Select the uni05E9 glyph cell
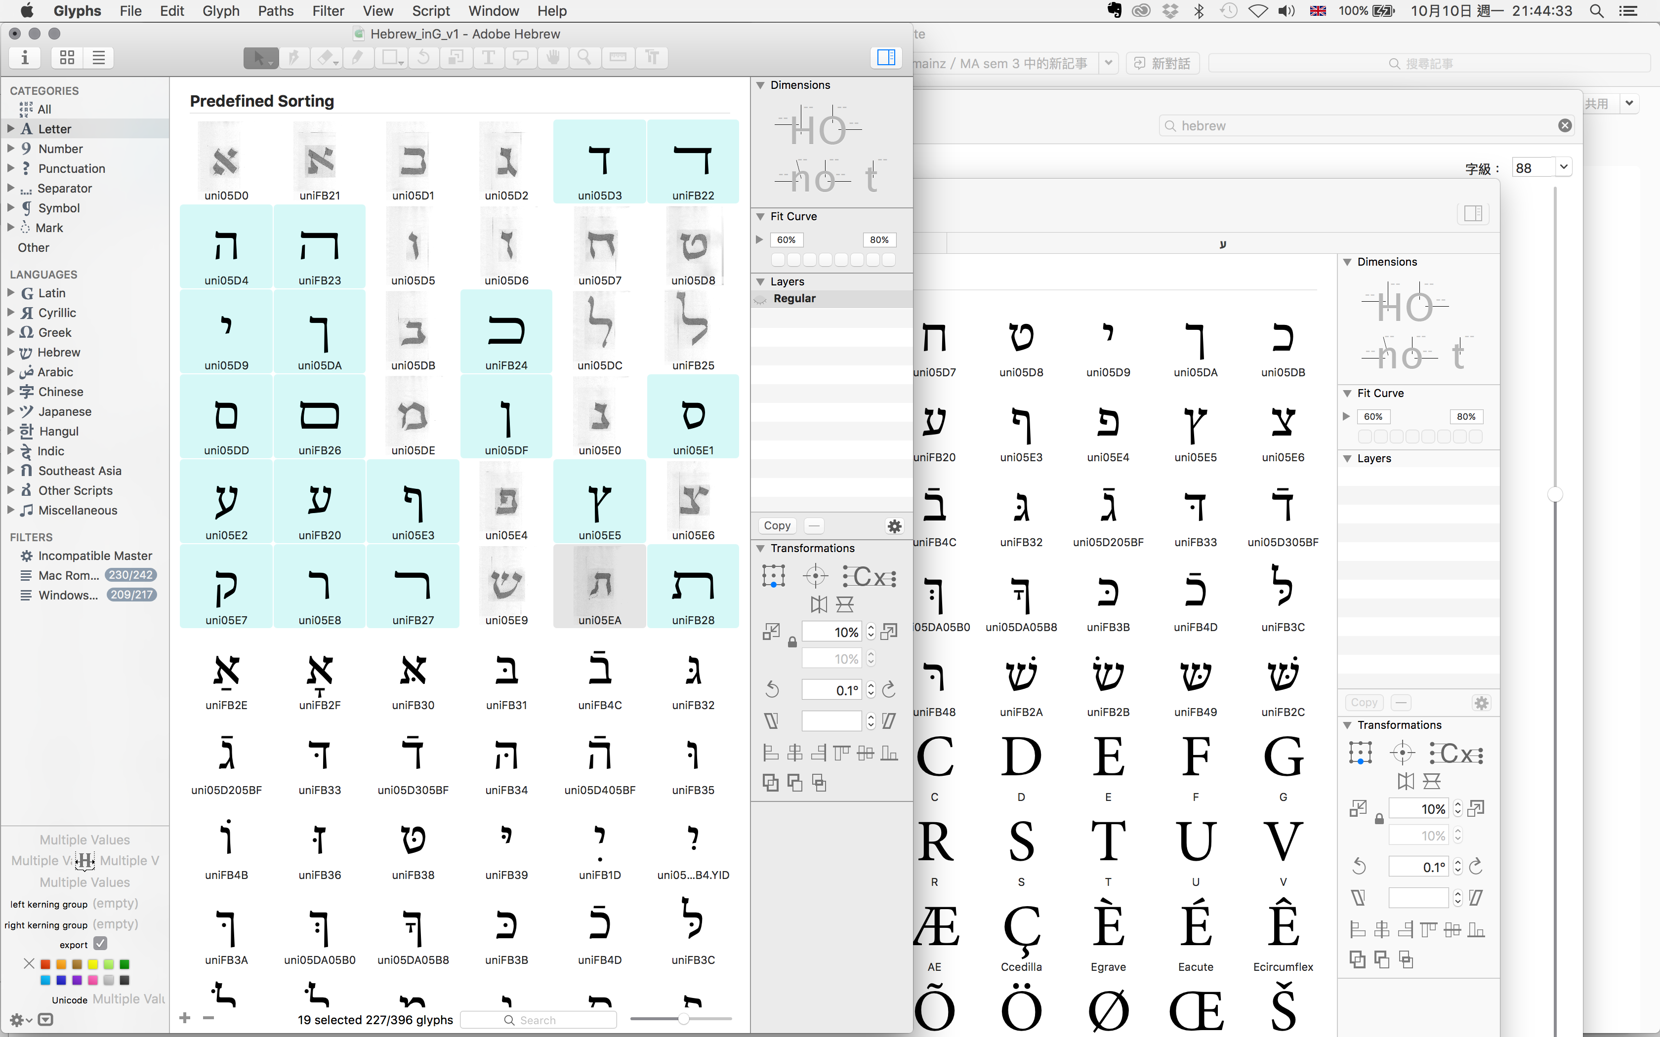This screenshot has width=1660, height=1037. [506, 587]
